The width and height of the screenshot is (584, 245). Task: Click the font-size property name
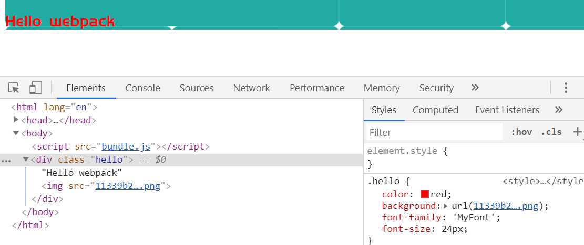pos(406,229)
